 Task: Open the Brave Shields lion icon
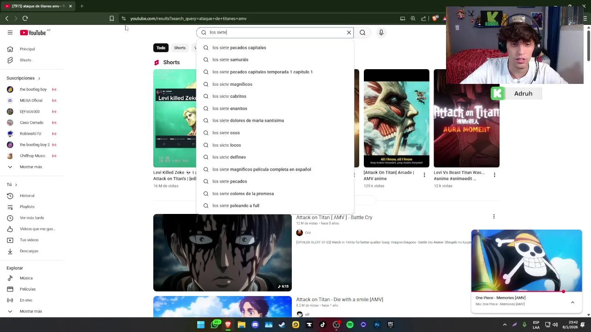point(434,18)
